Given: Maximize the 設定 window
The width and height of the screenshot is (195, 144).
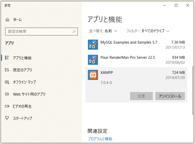Looking at the screenshot, I should (x=176, y=5).
